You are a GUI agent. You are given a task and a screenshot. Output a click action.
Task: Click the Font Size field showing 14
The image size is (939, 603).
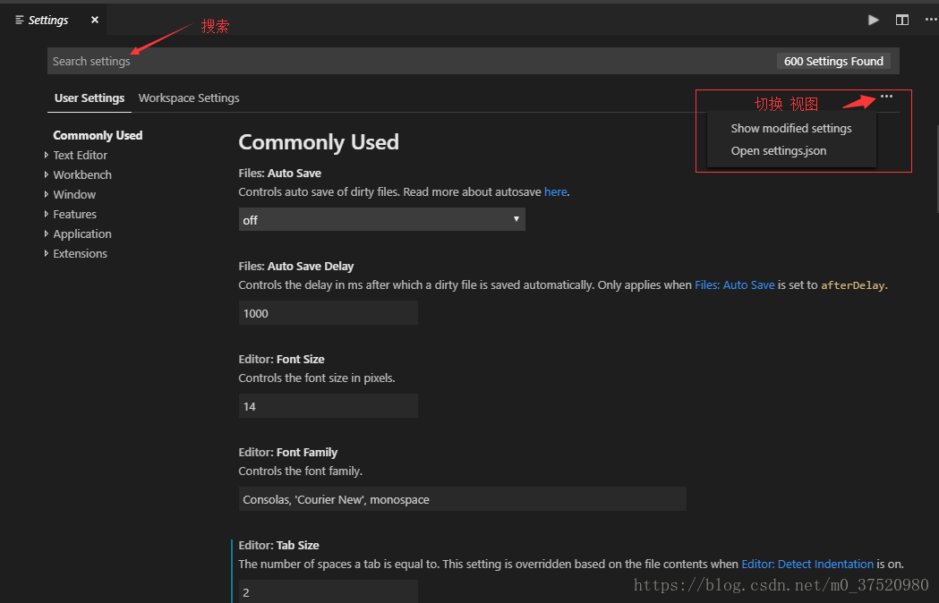[x=328, y=406]
